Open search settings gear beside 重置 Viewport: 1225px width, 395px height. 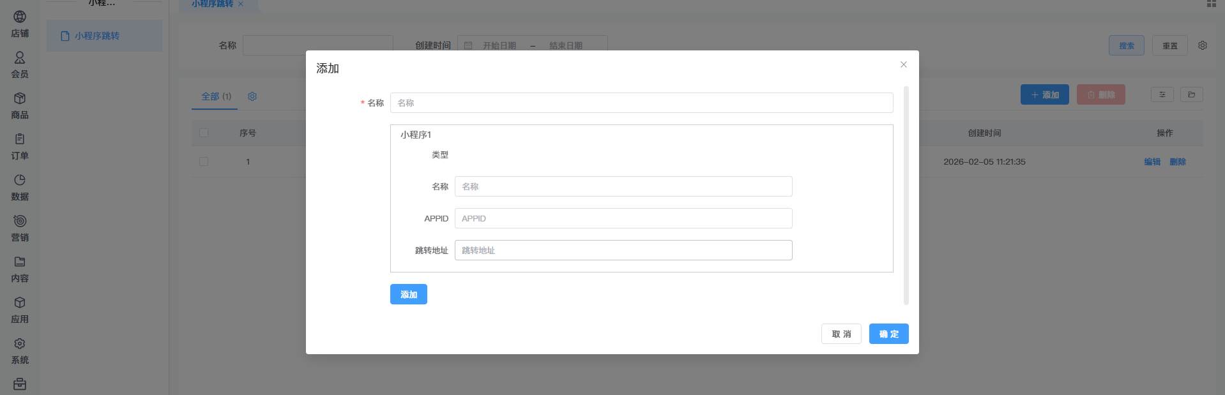pyautogui.click(x=1203, y=45)
